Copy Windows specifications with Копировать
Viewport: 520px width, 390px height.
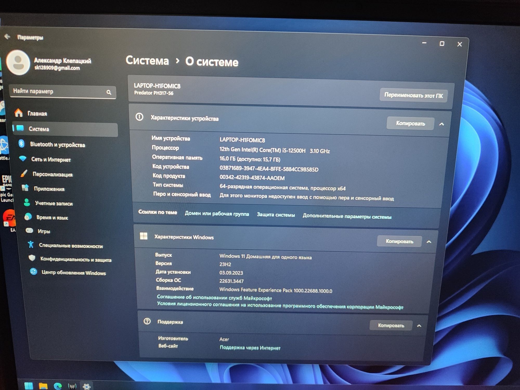(399, 241)
